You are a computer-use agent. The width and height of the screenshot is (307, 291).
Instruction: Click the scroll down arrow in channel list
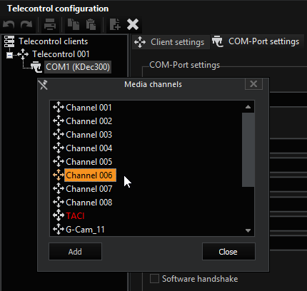248,230
